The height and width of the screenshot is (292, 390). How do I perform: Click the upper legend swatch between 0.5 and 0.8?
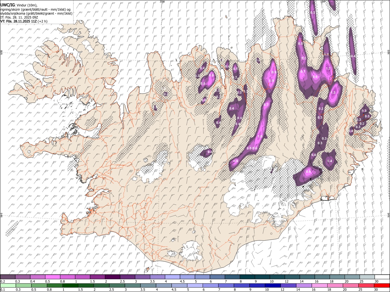(52, 277)
